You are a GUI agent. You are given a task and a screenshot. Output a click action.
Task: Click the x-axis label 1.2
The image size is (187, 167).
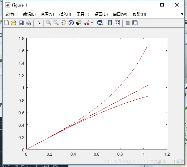[x=167, y=154]
